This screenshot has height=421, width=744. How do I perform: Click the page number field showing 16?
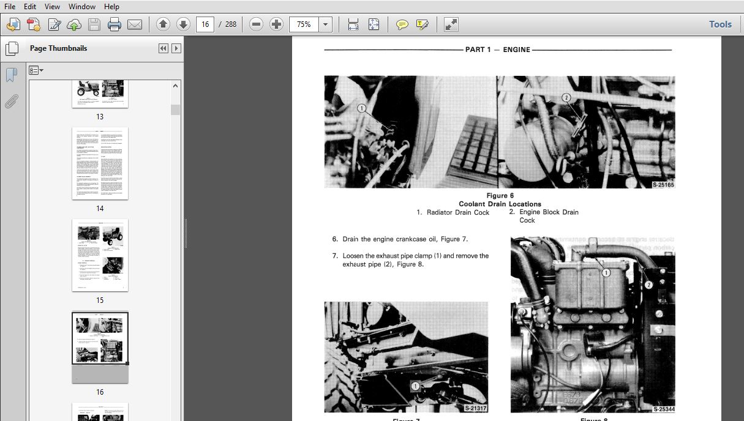click(x=205, y=24)
